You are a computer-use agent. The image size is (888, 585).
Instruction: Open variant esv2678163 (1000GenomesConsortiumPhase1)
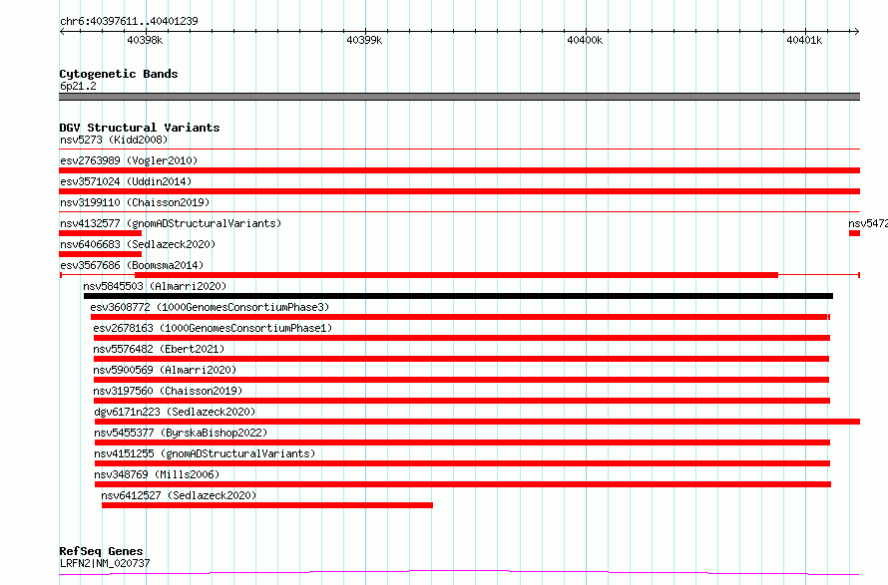(x=213, y=328)
